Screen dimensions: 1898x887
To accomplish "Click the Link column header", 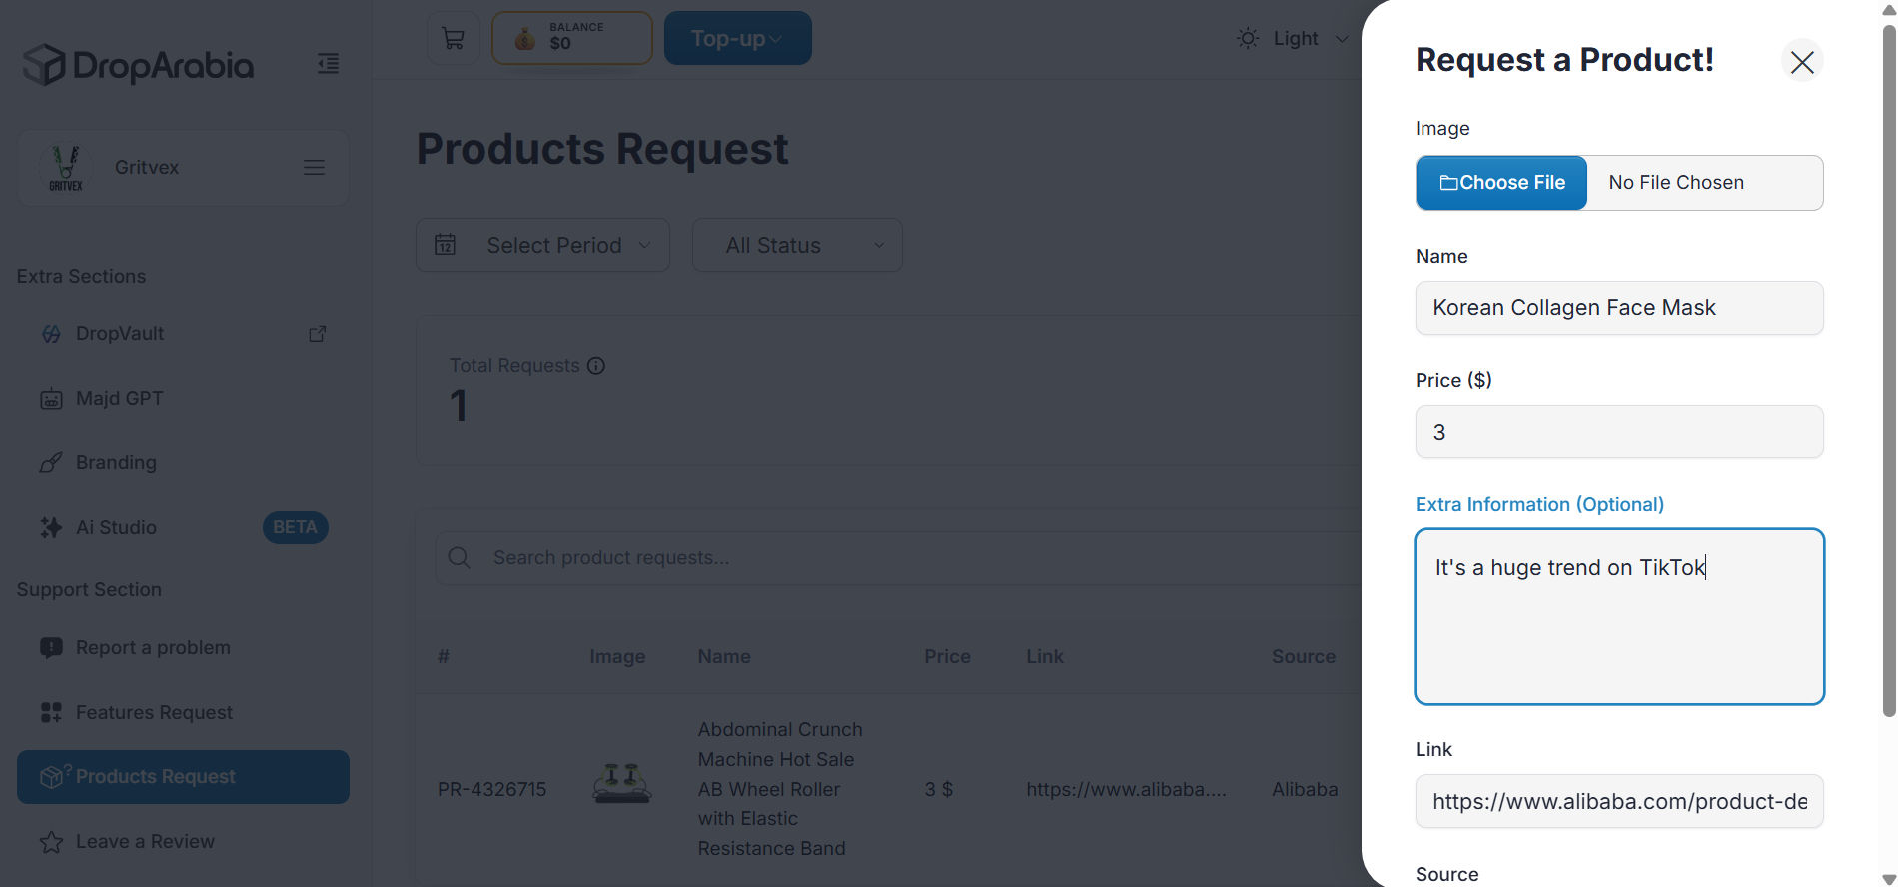I will click(x=1045, y=657).
